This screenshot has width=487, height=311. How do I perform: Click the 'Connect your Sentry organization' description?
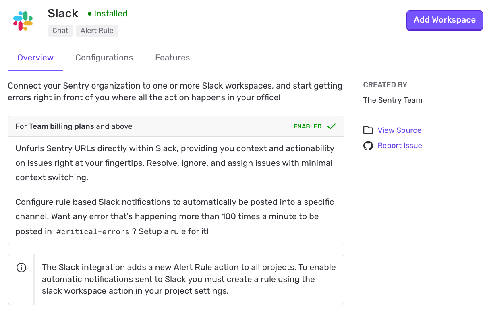pos(176,91)
